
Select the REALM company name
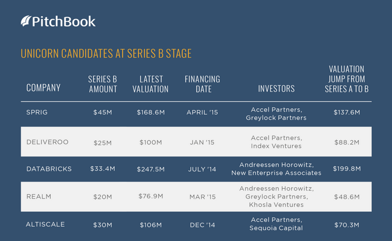pyautogui.click(x=39, y=197)
